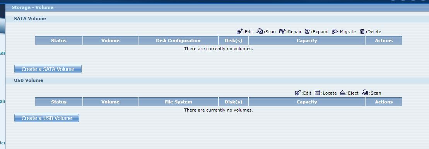This screenshot has height=149, width=429.
Task: Click the File System column header
Action: coord(178,102)
